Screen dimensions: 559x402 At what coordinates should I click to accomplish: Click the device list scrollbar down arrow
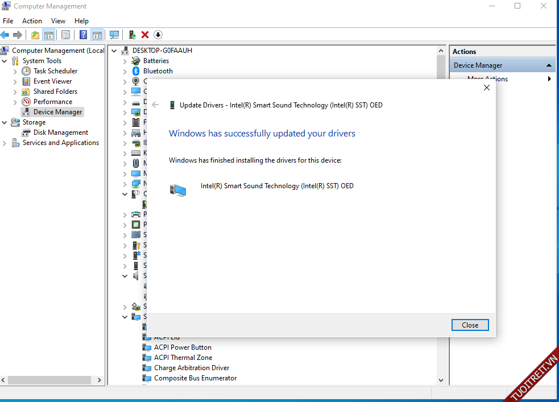(441, 380)
